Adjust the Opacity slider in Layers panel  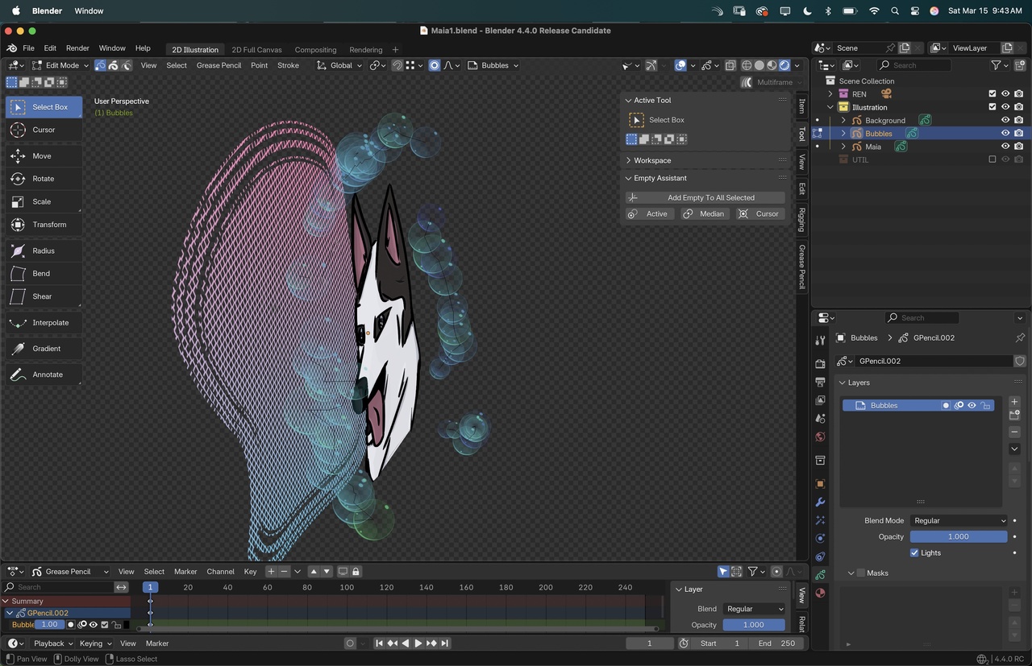click(958, 536)
